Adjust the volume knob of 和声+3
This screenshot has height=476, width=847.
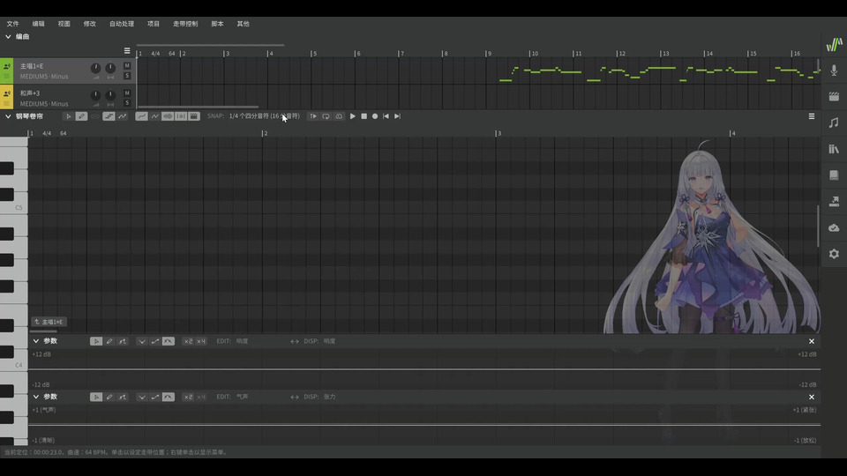(x=95, y=95)
